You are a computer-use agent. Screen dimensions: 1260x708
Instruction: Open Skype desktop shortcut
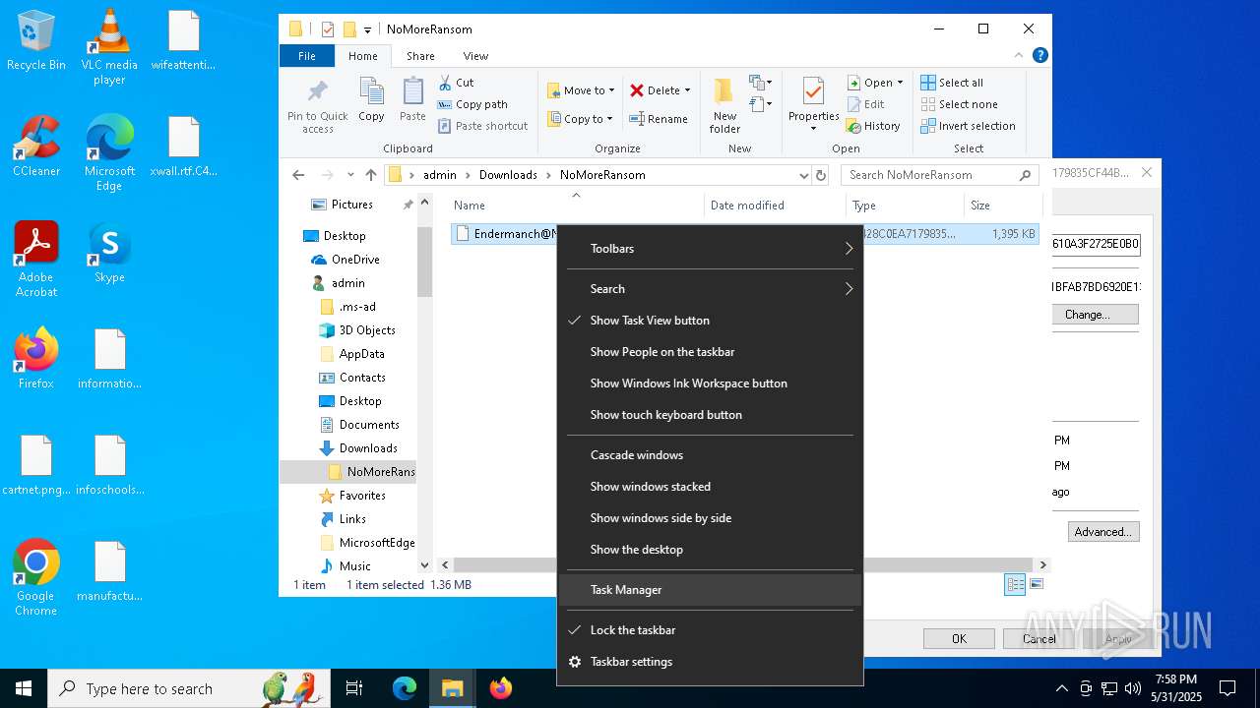coord(109,253)
